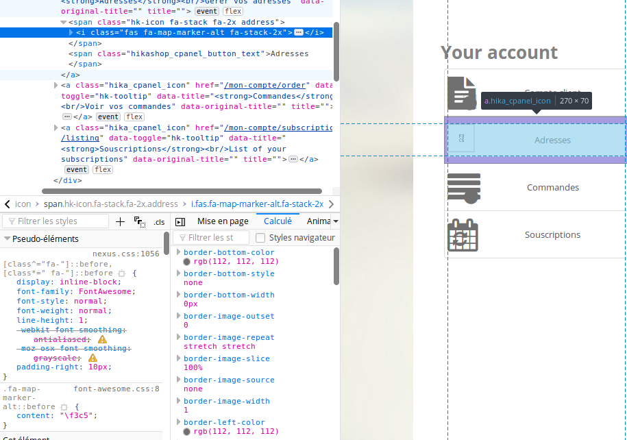Viewport: 627px width, 440px height.
Task: Expand the /mon-compte/order anchor node
Action: 56,85
